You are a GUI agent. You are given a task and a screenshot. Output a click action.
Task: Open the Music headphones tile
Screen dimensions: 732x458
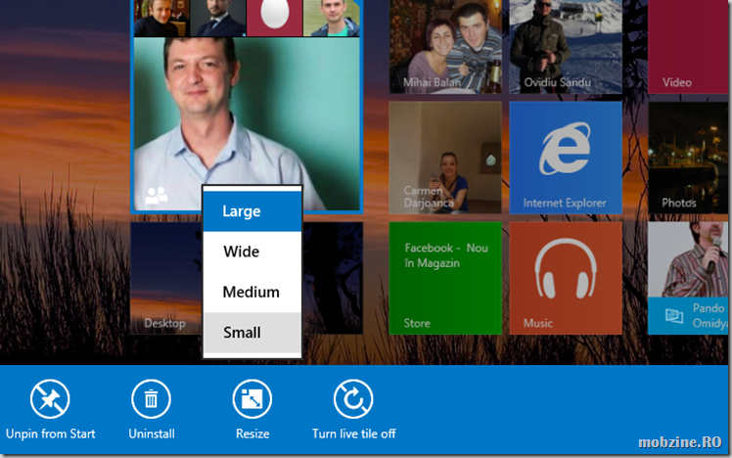565,277
